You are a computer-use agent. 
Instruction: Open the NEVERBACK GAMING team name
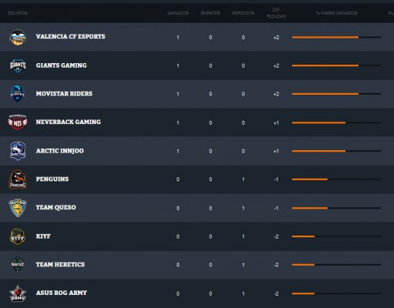(x=69, y=122)
